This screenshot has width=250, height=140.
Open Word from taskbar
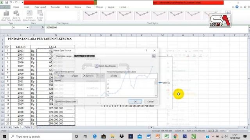pyautogui.click(x=148, y=136)
